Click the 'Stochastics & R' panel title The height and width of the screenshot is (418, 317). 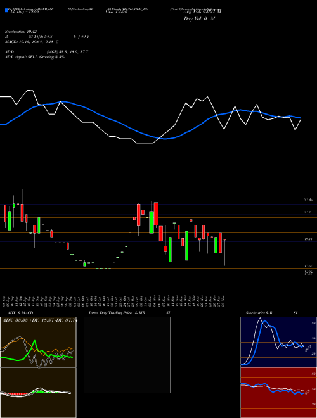coord(259,313)
